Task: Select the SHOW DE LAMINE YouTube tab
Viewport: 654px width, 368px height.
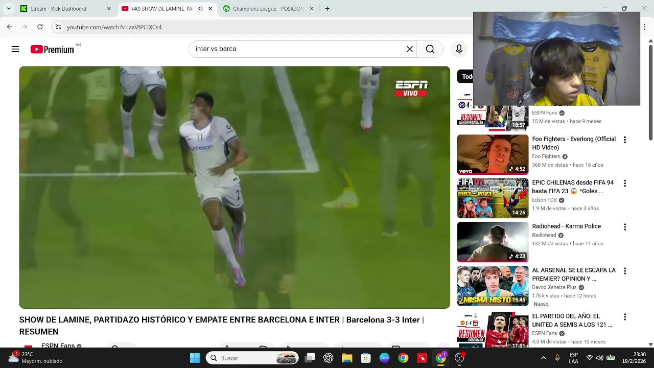Action: (x=167, y=9)
